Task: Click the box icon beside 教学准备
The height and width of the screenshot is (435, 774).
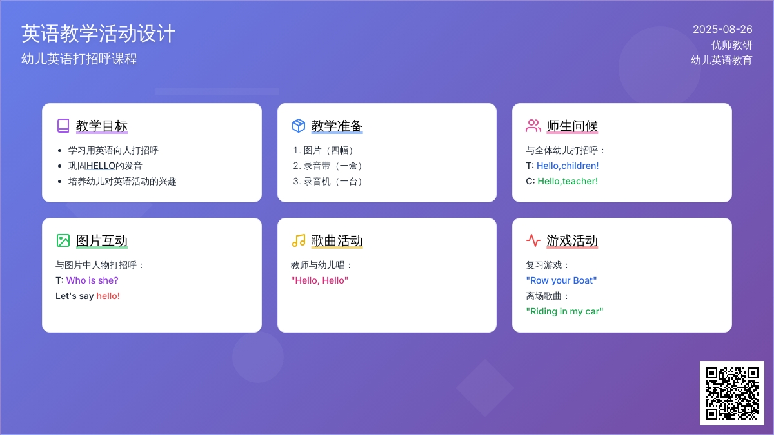Action: click(298, 126)
